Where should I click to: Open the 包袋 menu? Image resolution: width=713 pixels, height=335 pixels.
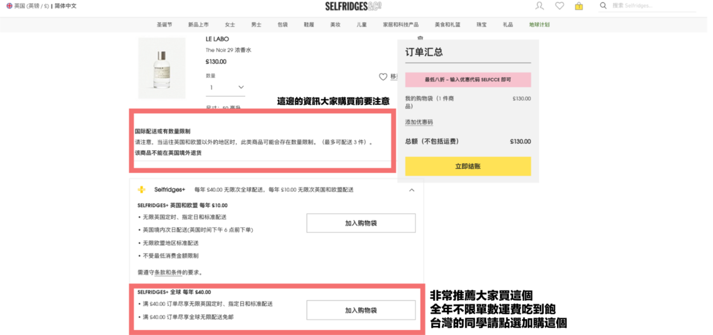(x=283, y=25)
